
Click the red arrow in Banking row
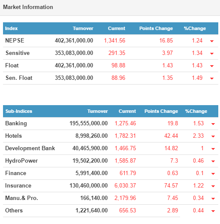click(213, 124)
